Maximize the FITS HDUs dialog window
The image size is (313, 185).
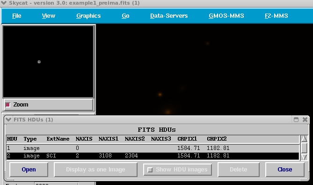tap(296, 120)
